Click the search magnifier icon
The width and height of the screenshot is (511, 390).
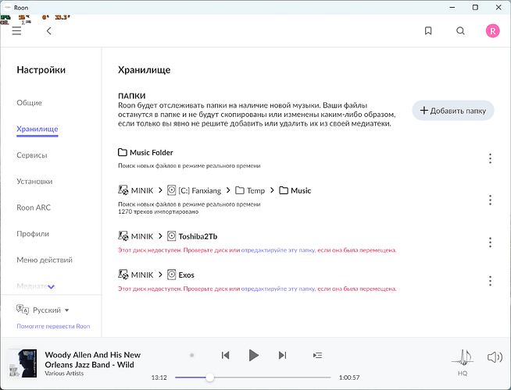[x=460, y=31]
